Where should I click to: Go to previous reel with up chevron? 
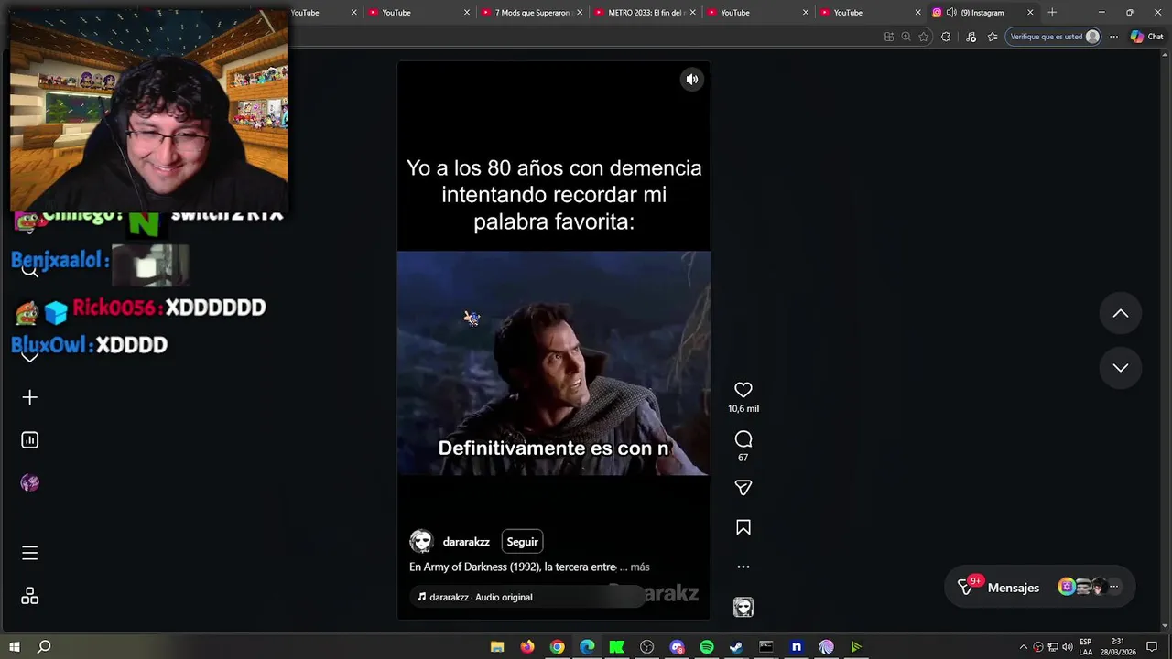click(1121, 313)
